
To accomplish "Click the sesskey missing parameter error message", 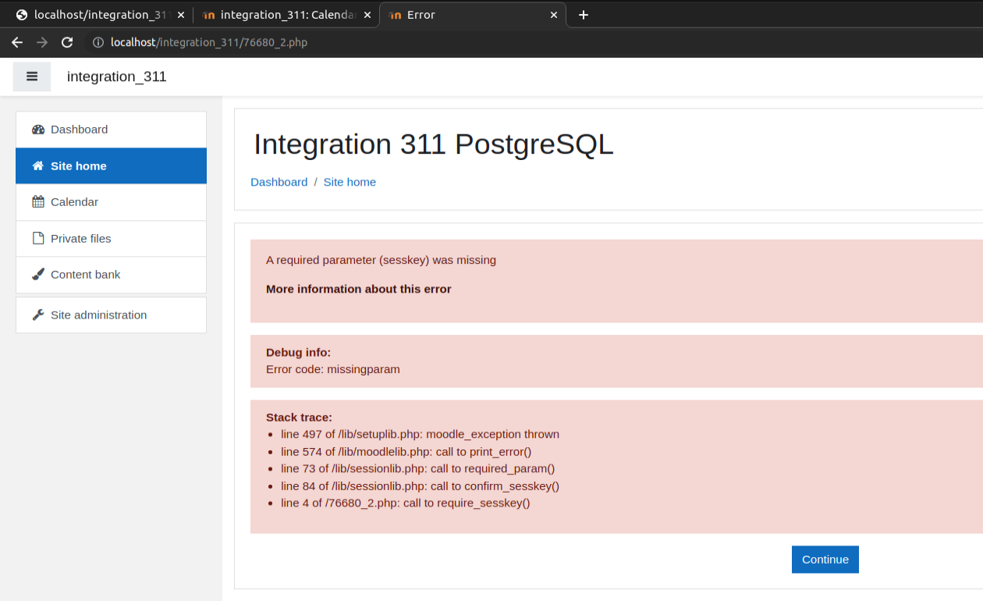I will click(x=381, y=260).
